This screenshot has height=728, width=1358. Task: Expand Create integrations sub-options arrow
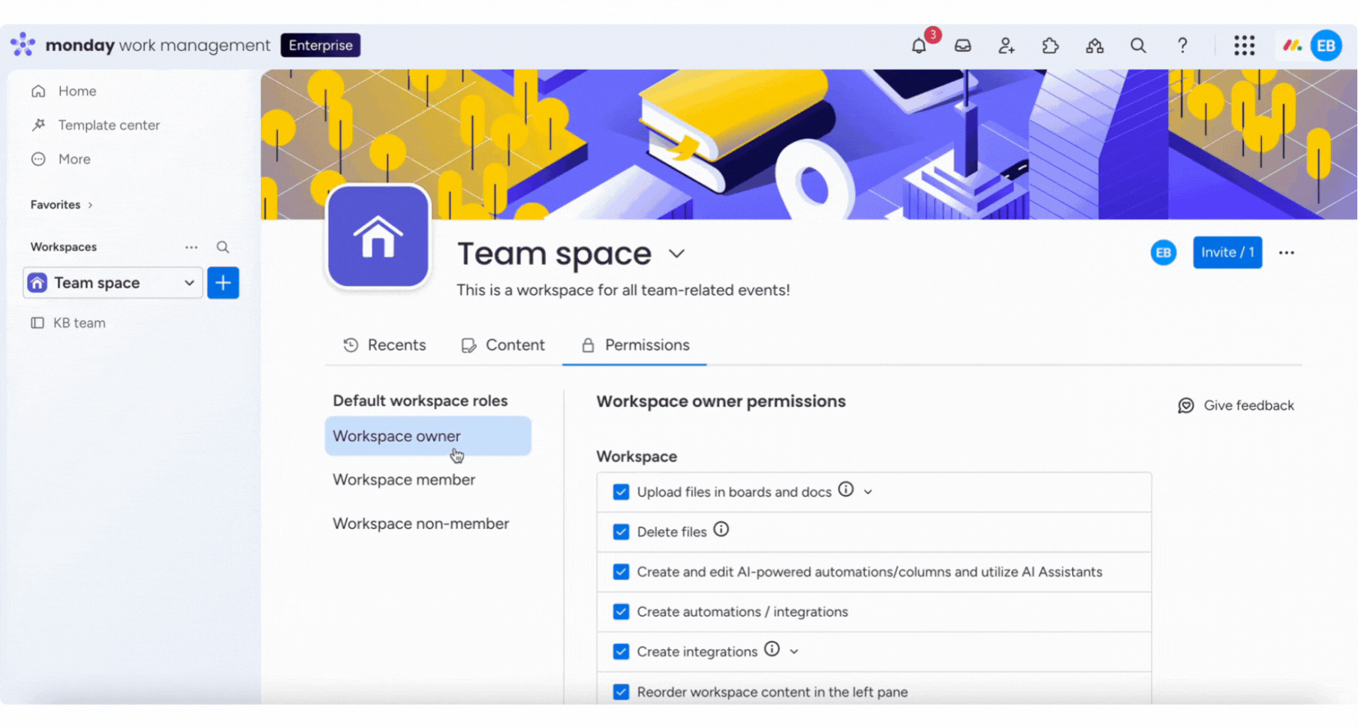coord(794,651)
